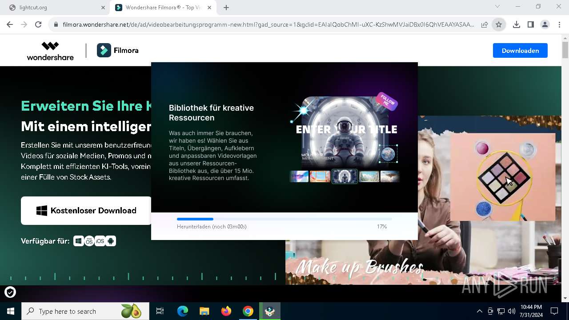Open network tray icon
Image resolution: width=569 pixels, height=320 pixels.
[x=501, y=311]
